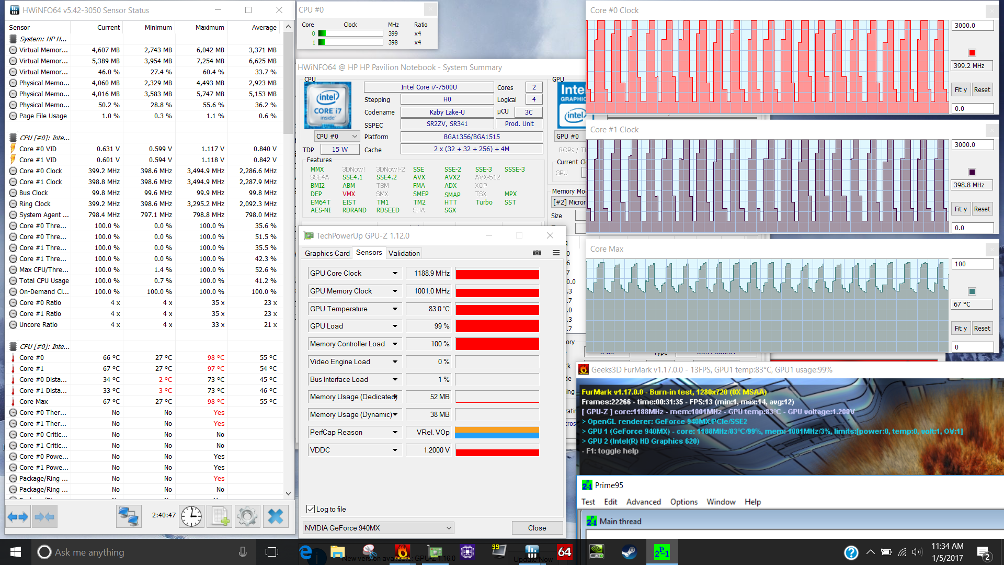Viewport: 1004px width, 565px height.
Task: Click the NVIDIA taskbar icon
Action: (597, 552)
